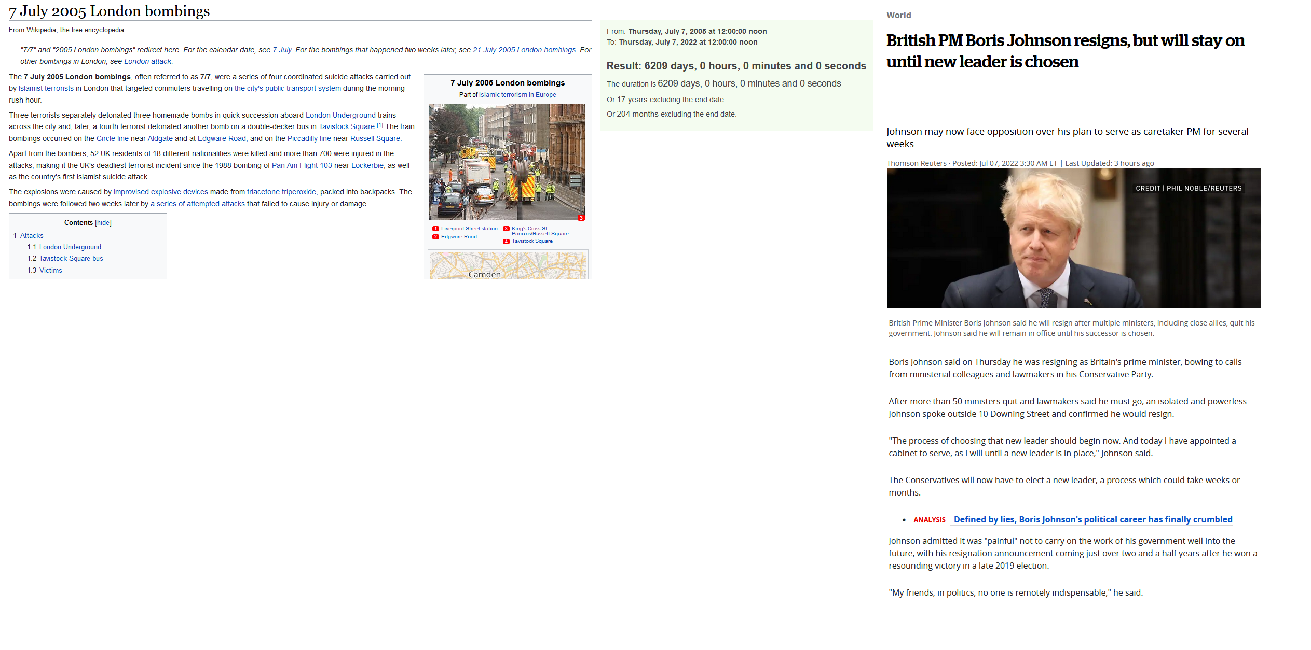Viewport: 1311px width, 650px height.
Task: Click 'Edgware Road' legend link in infobox
Action: click(459, 237)
